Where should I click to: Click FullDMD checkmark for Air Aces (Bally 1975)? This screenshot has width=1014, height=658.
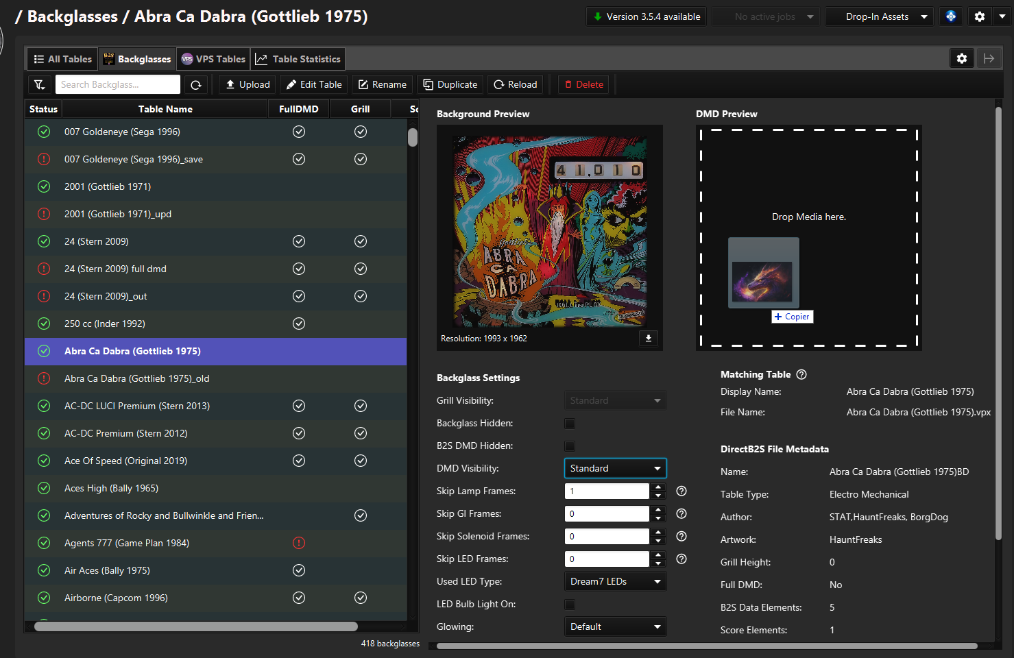pos(299,570)
